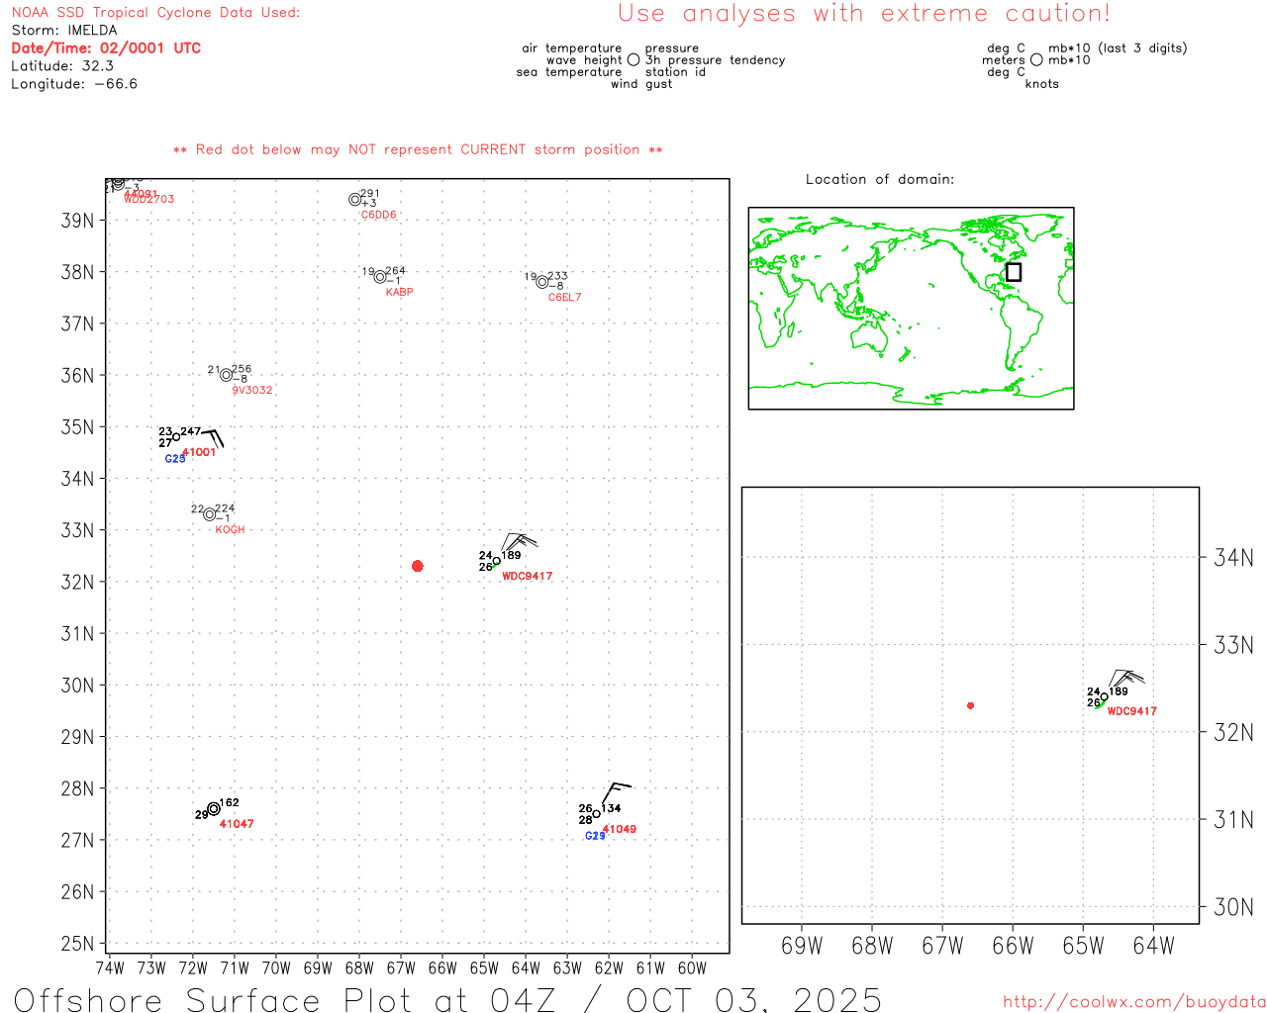Click the 9V3032 station circle marker
Viewport: 1267px width, 1013px height.
[x=227, y=375]
